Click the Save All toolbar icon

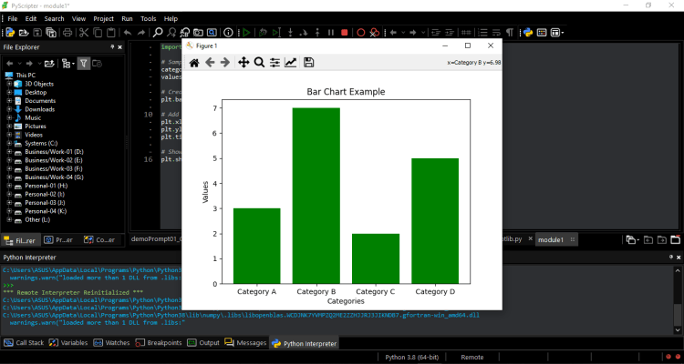pos(51,33)
